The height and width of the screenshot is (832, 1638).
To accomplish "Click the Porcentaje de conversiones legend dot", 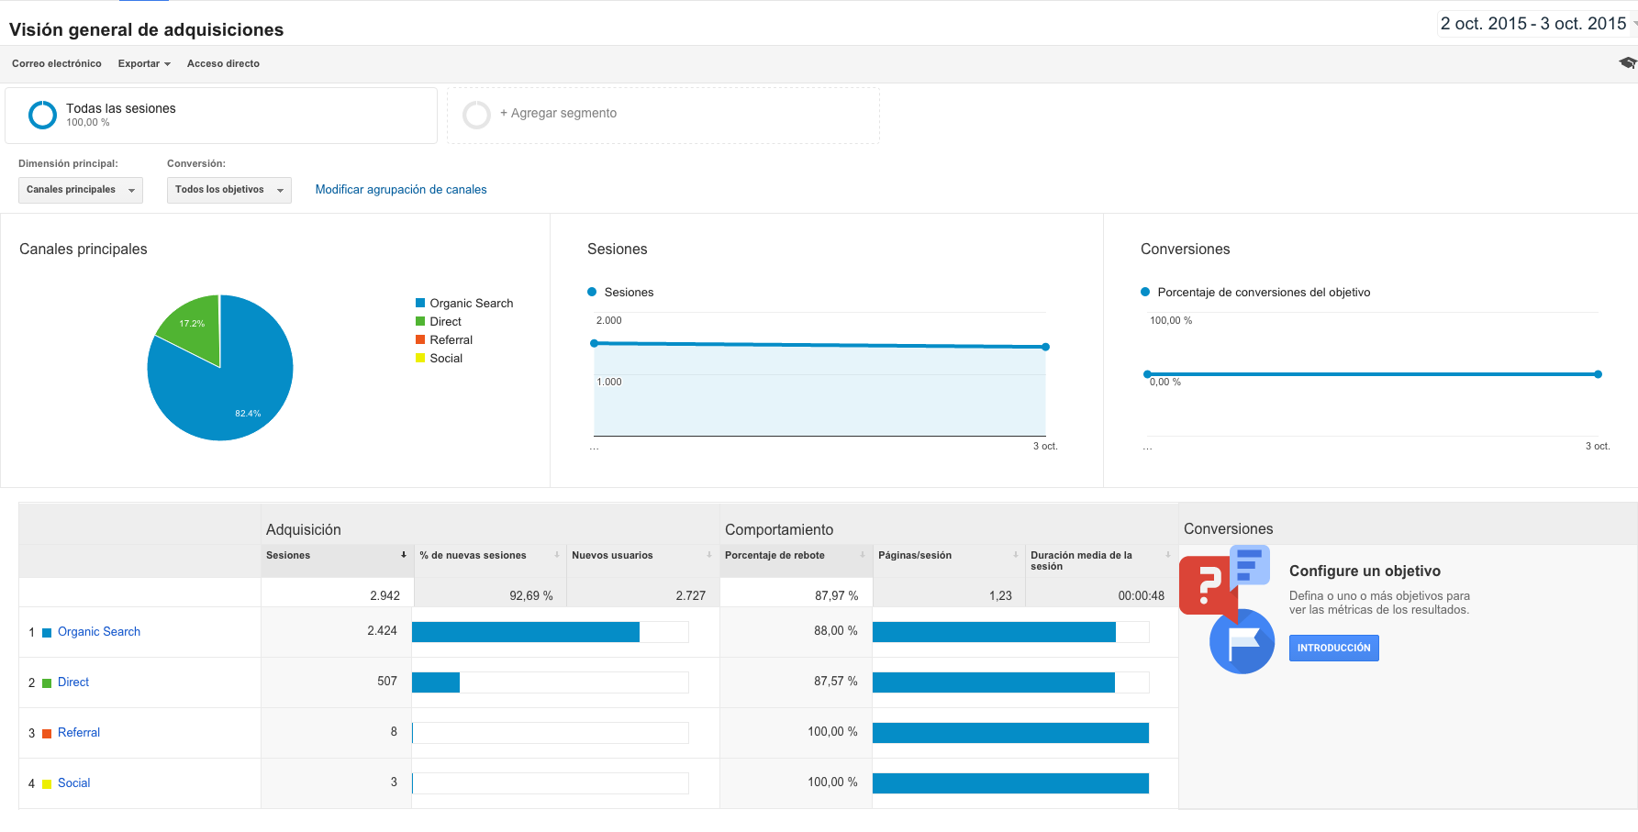I will (x=1145, y=292).
